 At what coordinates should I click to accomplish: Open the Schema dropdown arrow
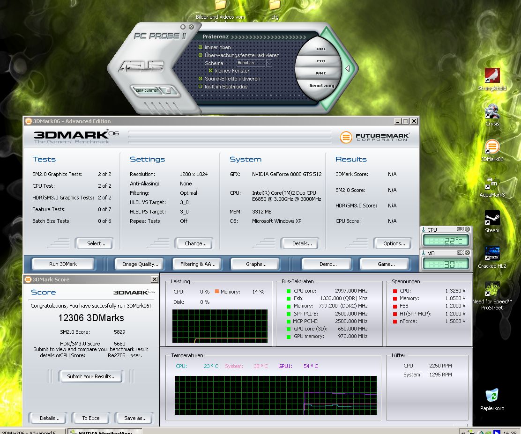[269, 63]
